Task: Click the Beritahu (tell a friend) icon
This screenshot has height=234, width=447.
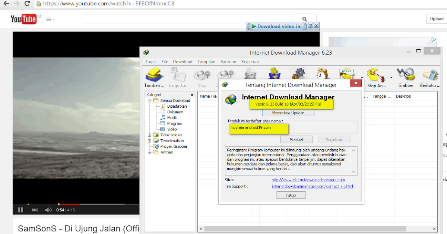Action: tap(430, 74)
